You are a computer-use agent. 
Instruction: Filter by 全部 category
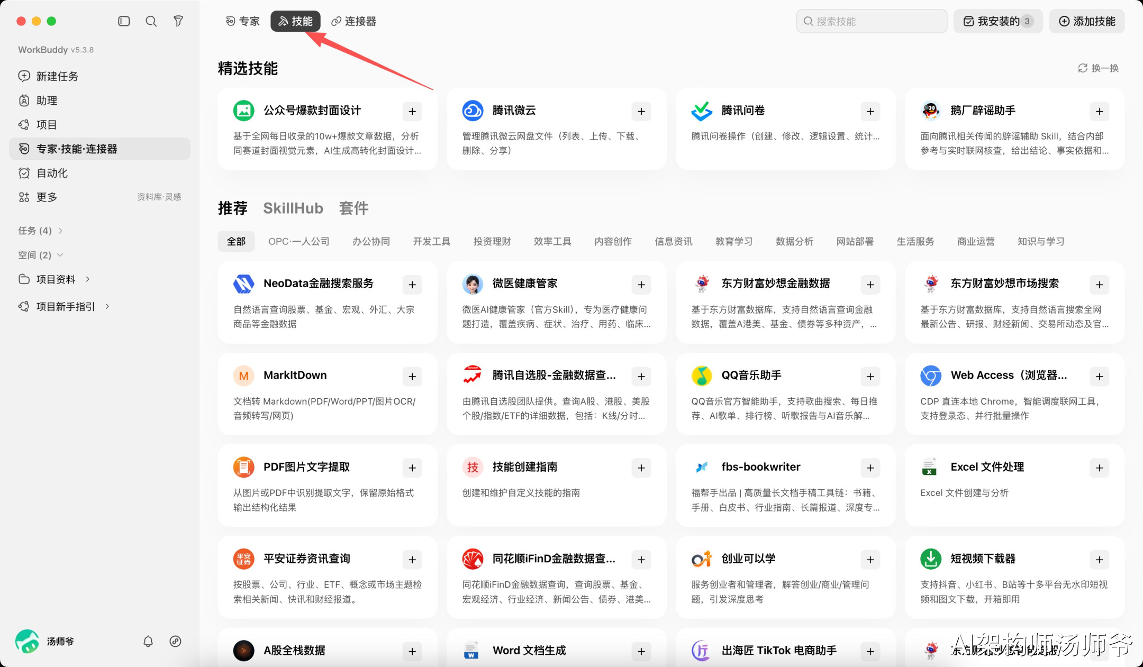(236, 241)
